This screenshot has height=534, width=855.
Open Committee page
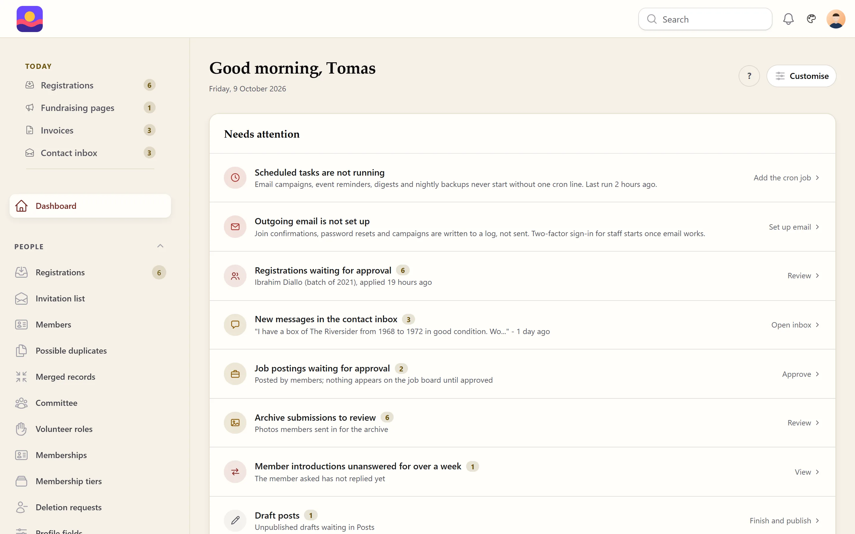tap(91, 403)
